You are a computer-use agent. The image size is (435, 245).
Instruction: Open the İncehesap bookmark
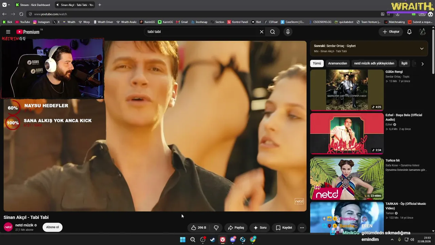pos(199,22)
